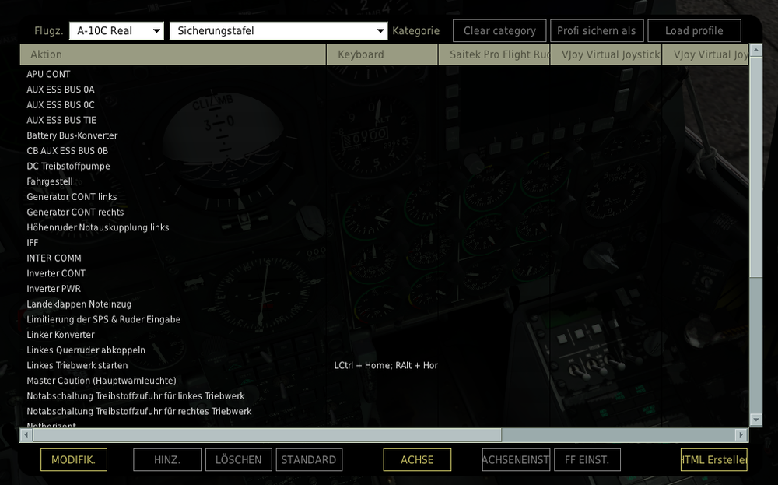Select the Saitek Pro Flight Rudder column header
Viewport: 778px width, 485px height.
494,54
